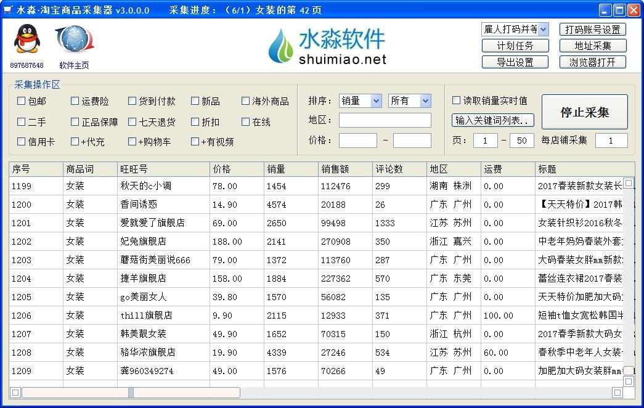
Task: Open 打码账号设置 settings
Action: click(592, 29)
